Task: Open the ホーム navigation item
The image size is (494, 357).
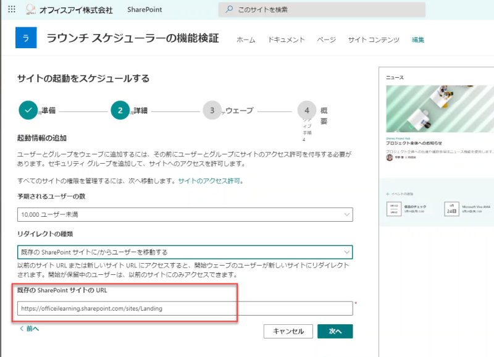Action: point(246,40)
